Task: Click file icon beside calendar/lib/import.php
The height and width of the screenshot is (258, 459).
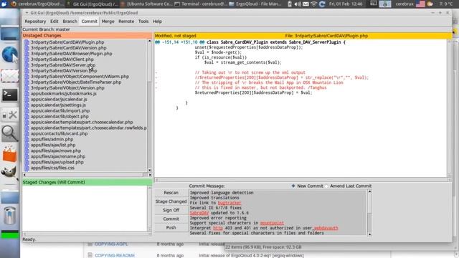Action: point(27,110)
